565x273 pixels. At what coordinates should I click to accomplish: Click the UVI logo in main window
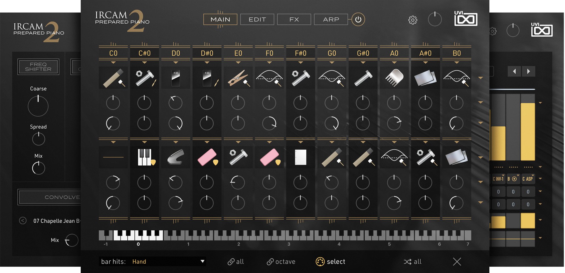click(x=466, y=18)
